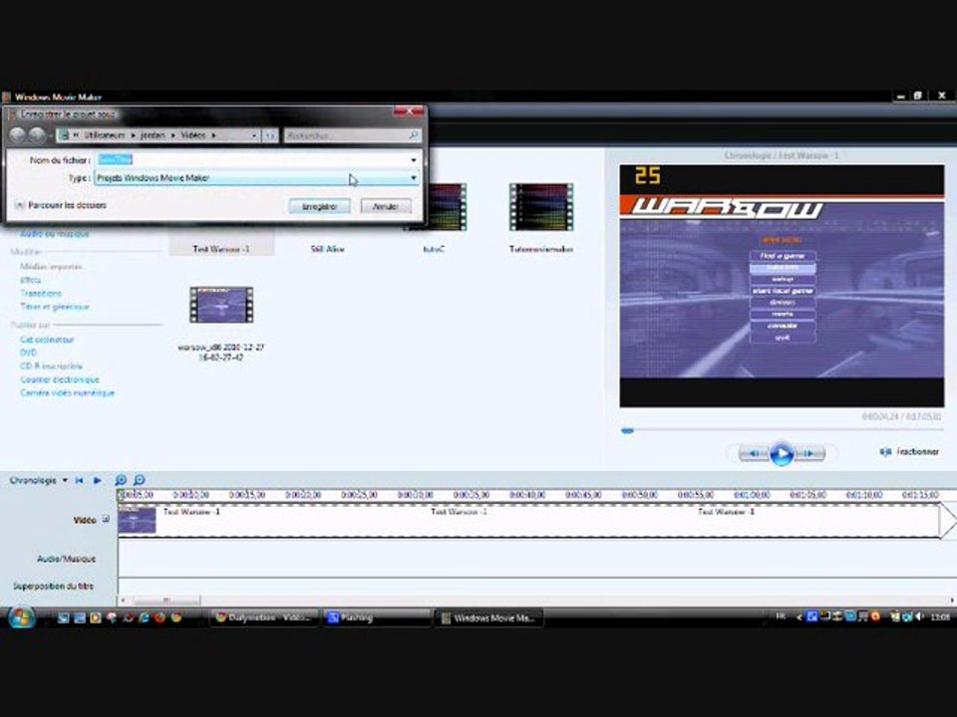957x717 pixels.
Task: Click the big round play button under the preview
Action: [782, 454]
